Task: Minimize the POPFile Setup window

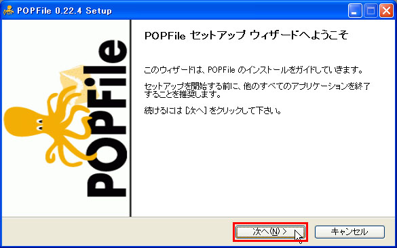Action: point(355,11)
